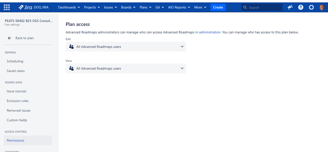Click the back arrow icon beside Back to plan
328x152 pixels.
[x=10, y=38]
